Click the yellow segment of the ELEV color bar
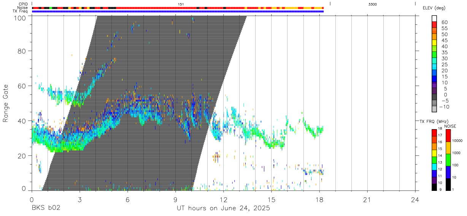Image resolution: width=467 pixels, height=216 pixels. 434,43
